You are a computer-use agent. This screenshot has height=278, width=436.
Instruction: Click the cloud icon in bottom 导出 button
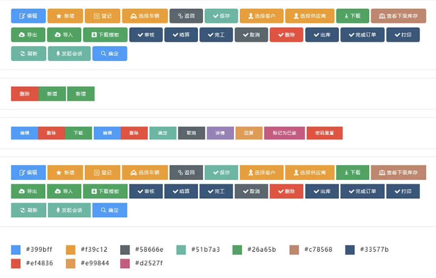coord(22,191)
